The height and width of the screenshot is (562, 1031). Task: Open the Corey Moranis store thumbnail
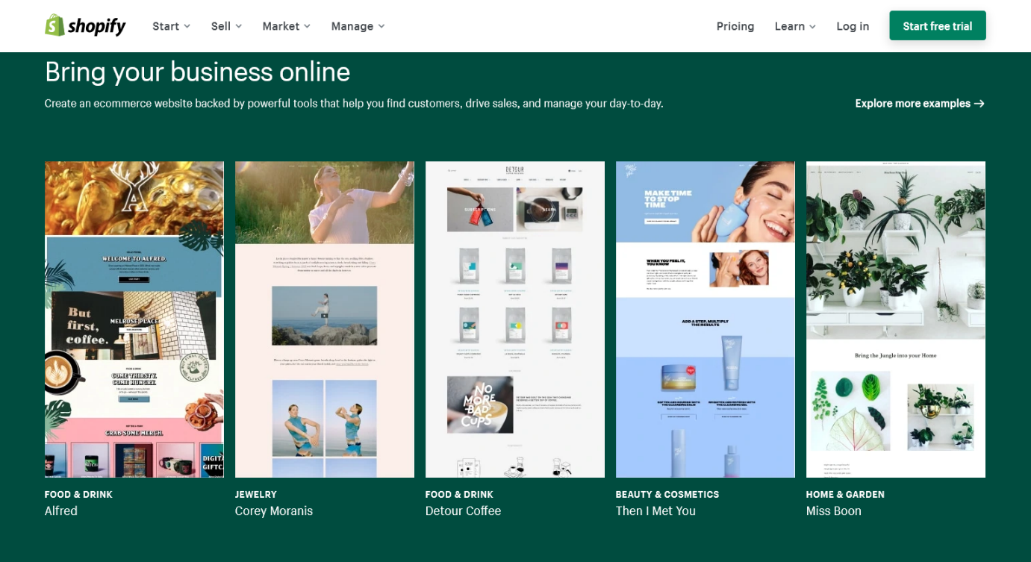point(325,319)
